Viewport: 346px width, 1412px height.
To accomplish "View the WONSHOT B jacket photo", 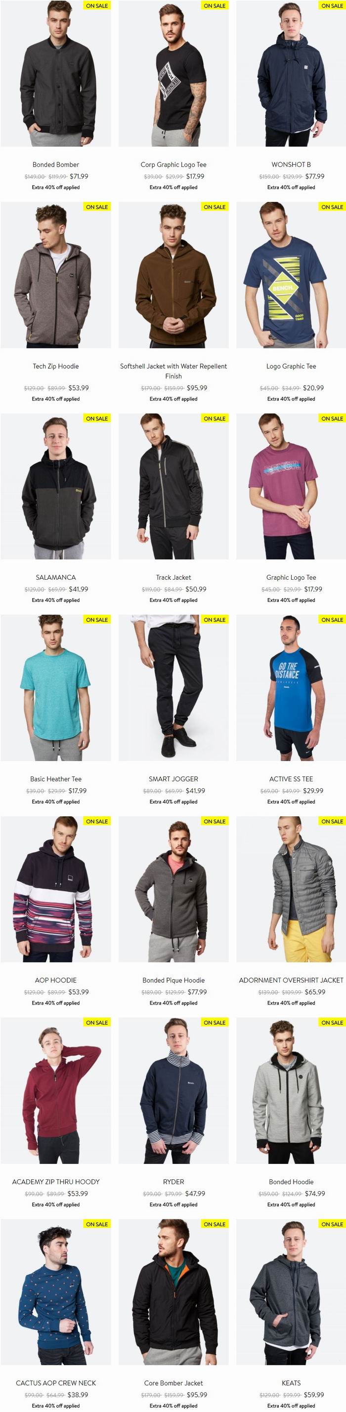I will (291, 73).
